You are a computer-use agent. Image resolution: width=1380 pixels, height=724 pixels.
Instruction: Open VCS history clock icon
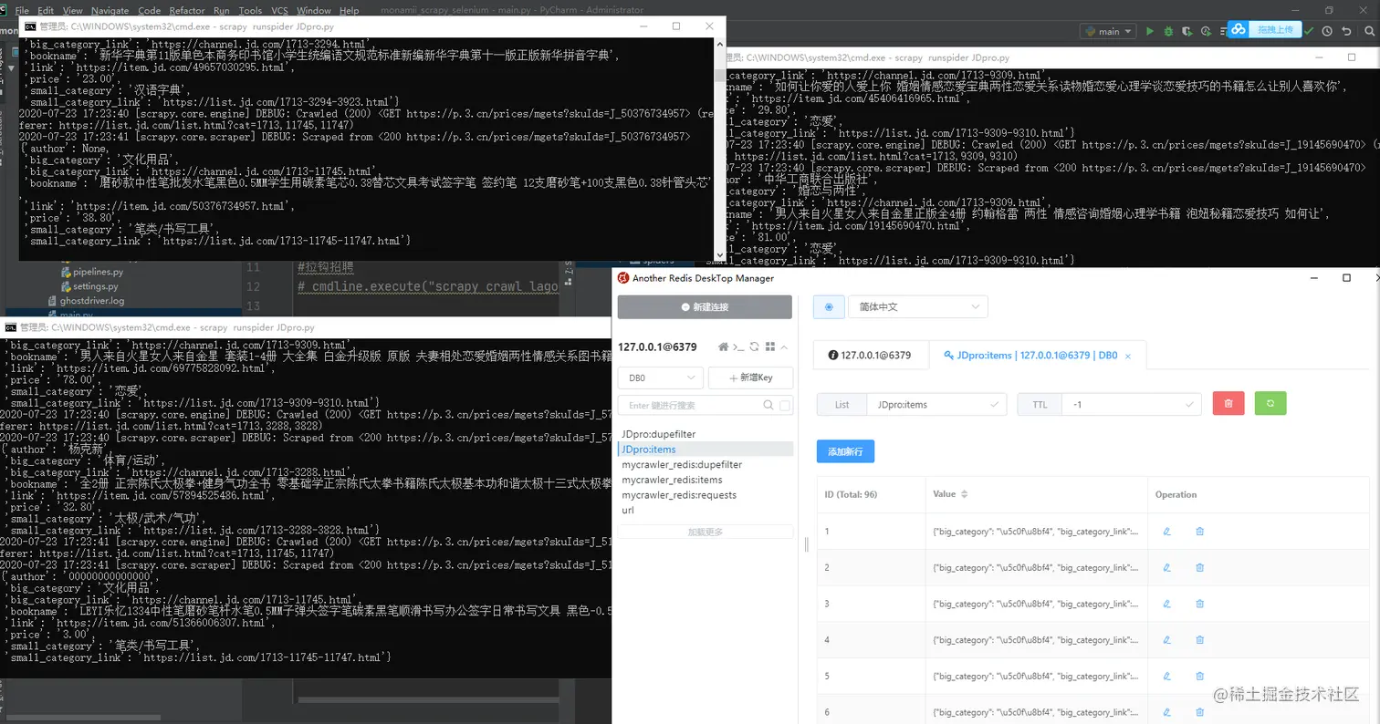pos(1327,30)
